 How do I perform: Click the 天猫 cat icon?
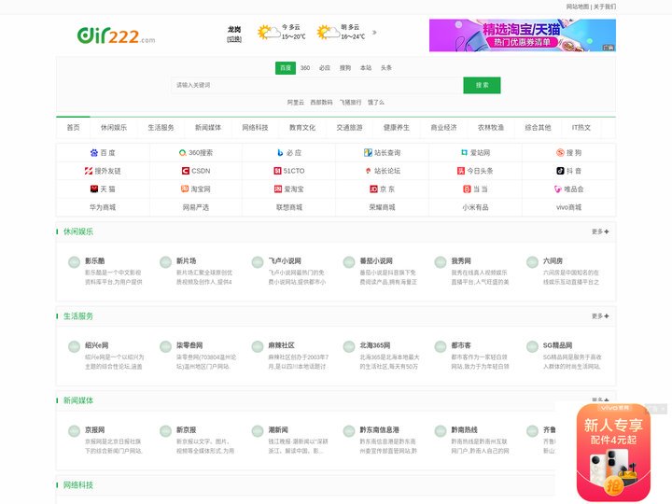94,189
